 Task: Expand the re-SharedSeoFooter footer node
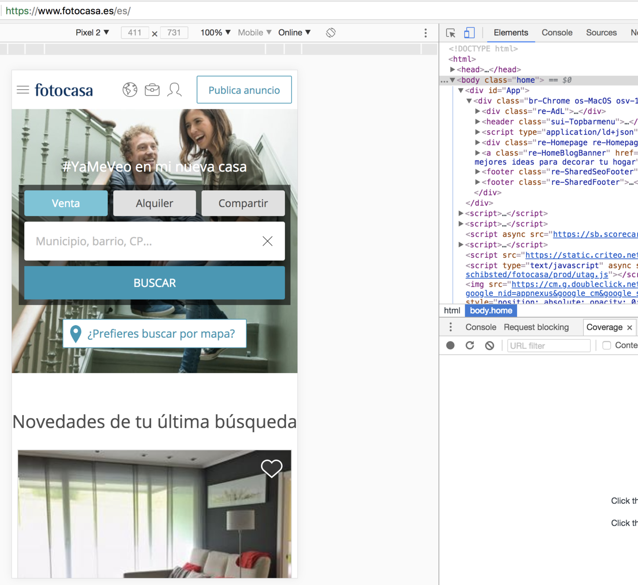pos(478,172)
